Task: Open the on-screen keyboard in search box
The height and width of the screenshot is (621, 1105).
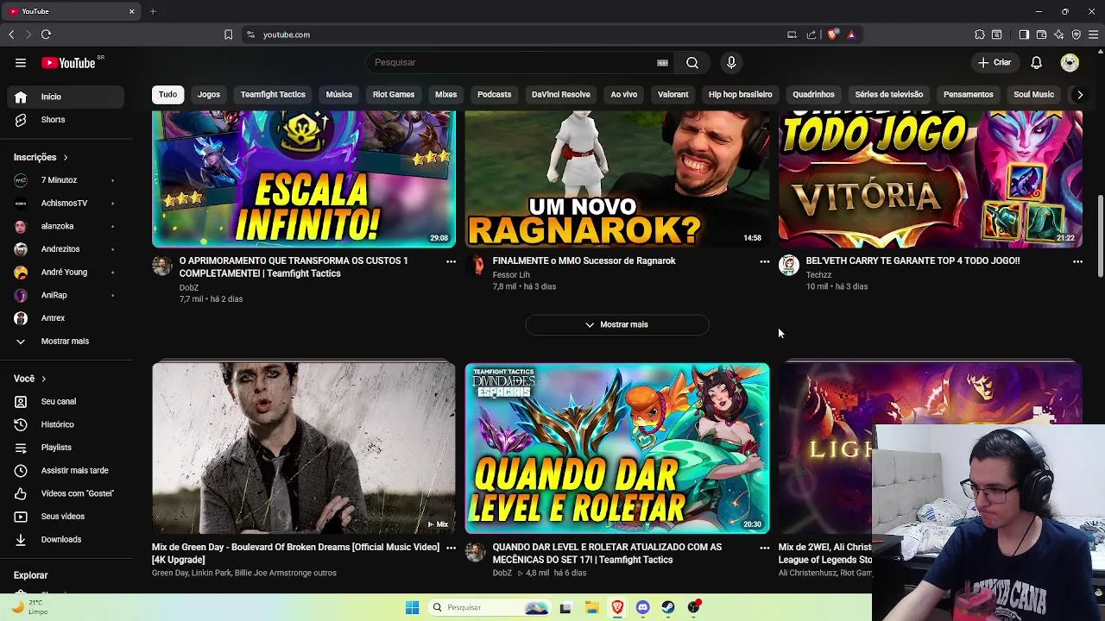Action: 663,62
